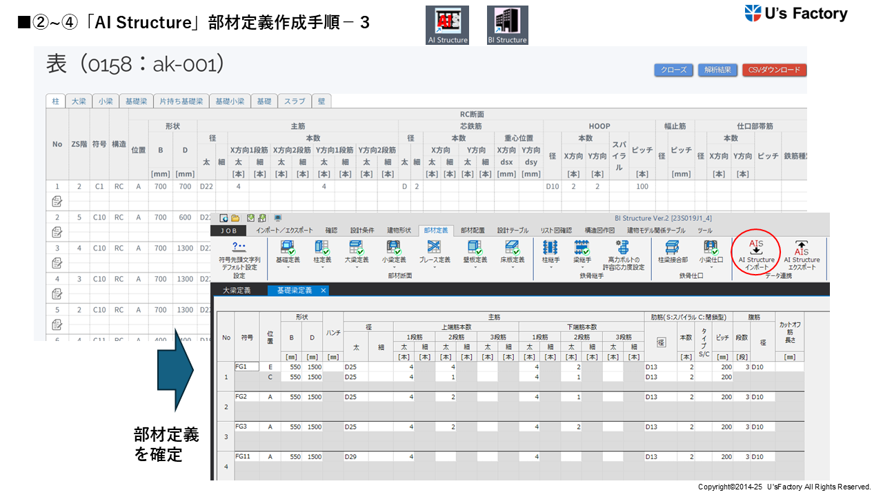Click the edit icon under row 1
The image size is (883, 497).
coord(57,201)
